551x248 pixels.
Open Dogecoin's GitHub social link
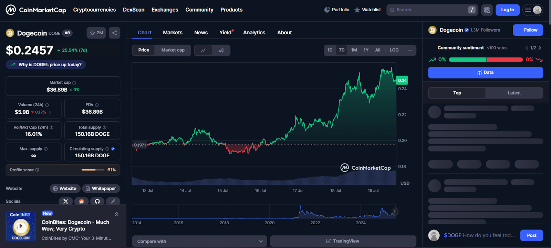click(x=97, y=201)
